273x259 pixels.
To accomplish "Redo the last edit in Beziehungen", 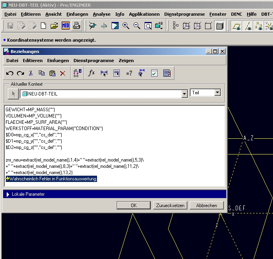I will click(20, 73).
